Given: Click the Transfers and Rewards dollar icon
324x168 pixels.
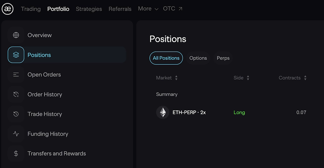Looking at the screenshot, I should [x=16, y=154].
